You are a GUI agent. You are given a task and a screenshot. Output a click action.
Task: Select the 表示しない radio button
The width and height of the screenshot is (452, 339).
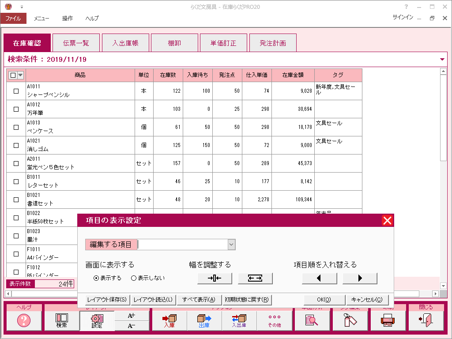tap(134, 278)
